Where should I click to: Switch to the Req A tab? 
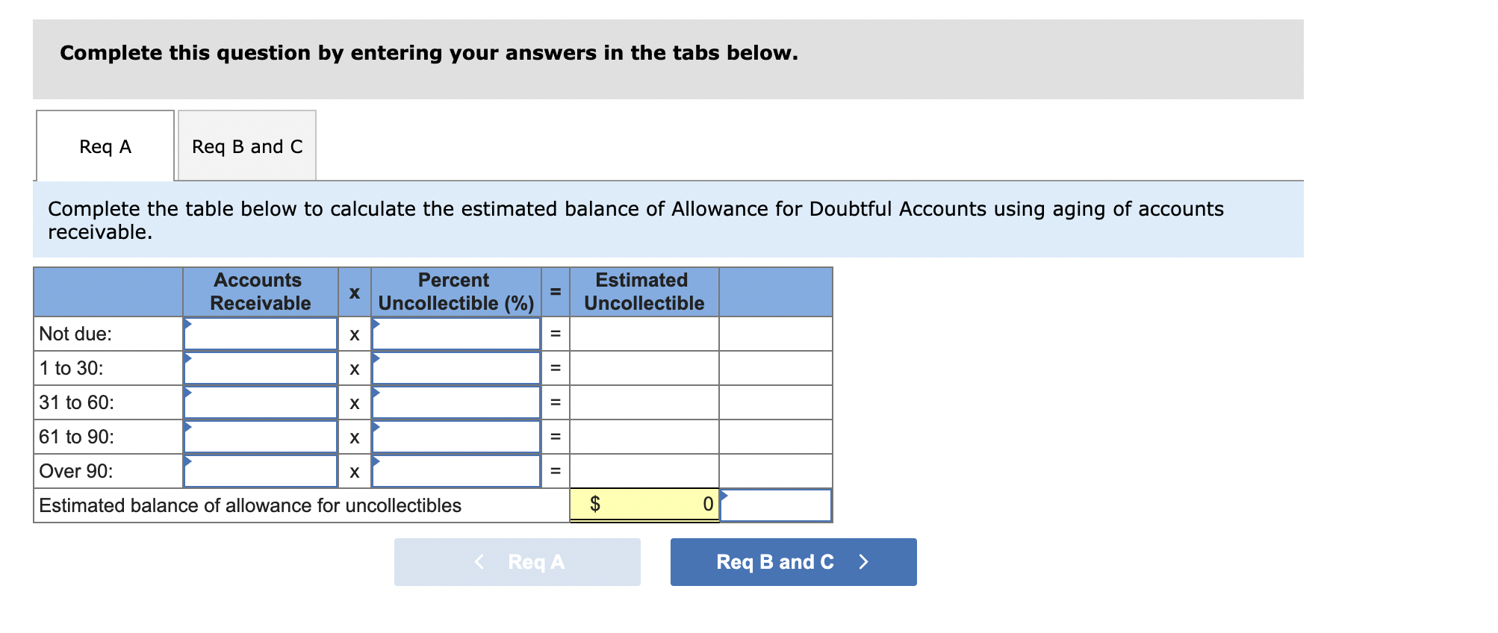point(104,146)
